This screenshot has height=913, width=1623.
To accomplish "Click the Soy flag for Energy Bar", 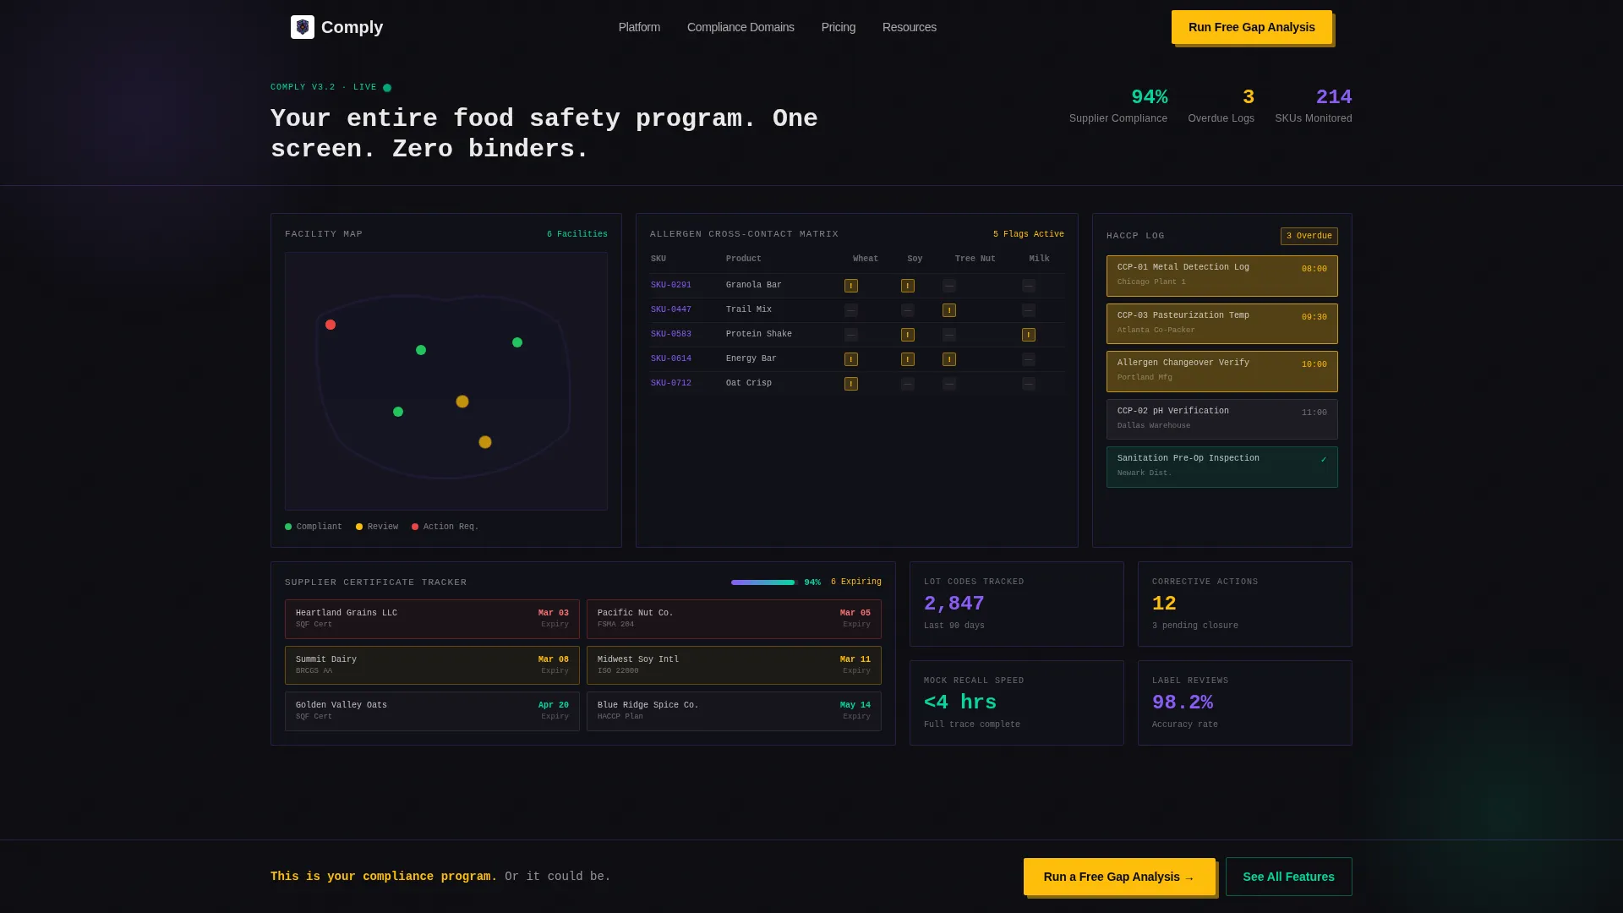I will click(908, 359).
